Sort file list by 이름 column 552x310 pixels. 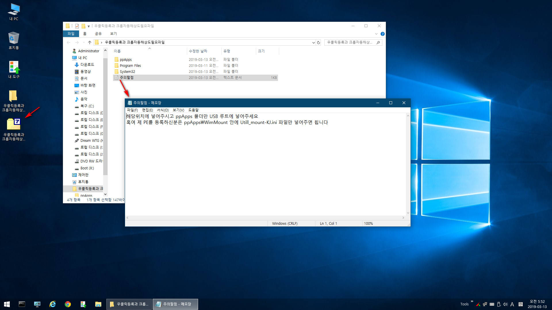149,51
